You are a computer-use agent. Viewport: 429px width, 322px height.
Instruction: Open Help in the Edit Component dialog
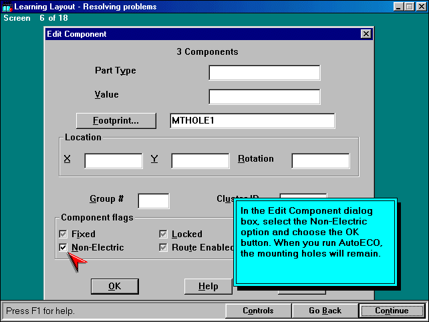tap(208, 287)
